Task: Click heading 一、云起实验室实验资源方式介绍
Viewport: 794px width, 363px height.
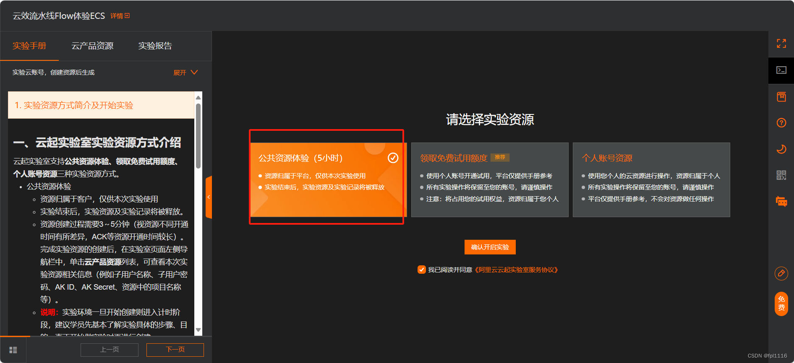Action: pyautogui.click(x=97, y=143)
